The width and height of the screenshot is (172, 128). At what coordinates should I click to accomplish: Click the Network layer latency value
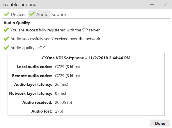point(61,93)
